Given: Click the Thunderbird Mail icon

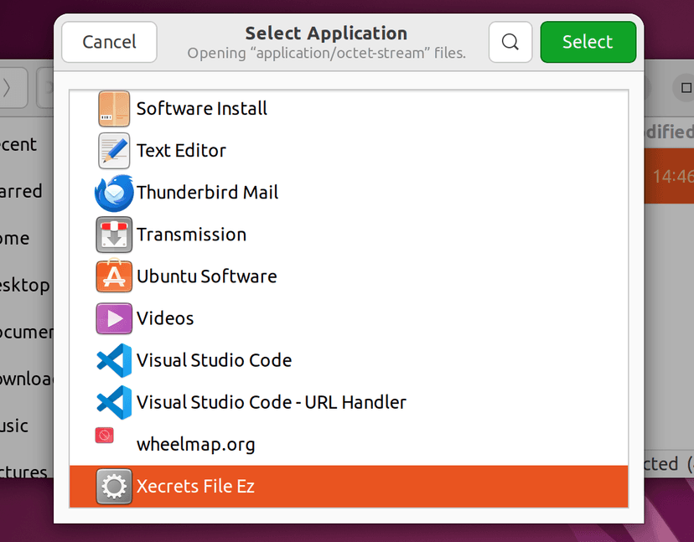Looking at the screenshot, I should click(114, 193).
